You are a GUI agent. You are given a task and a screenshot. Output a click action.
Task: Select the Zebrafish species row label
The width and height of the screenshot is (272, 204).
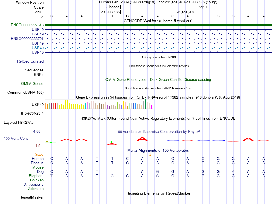point(36,189)
